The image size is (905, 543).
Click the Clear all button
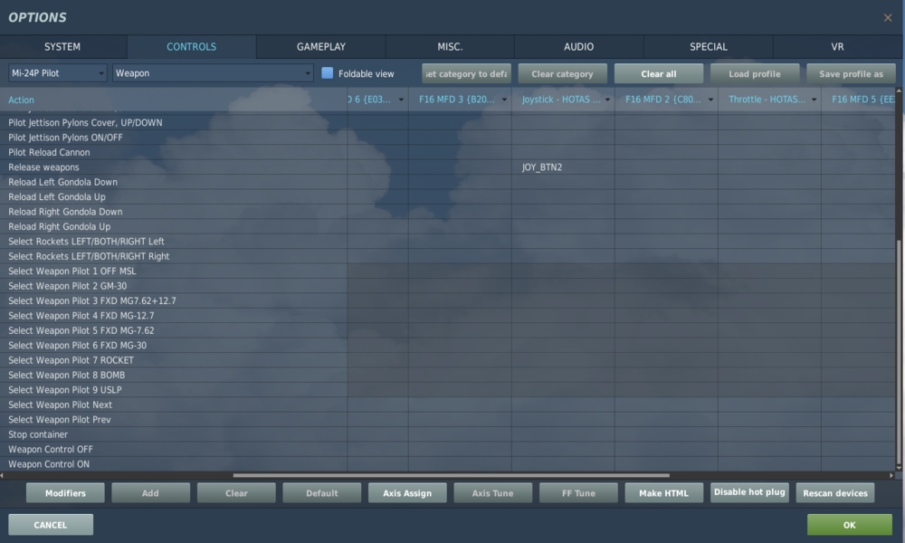[x=659, y=74]
